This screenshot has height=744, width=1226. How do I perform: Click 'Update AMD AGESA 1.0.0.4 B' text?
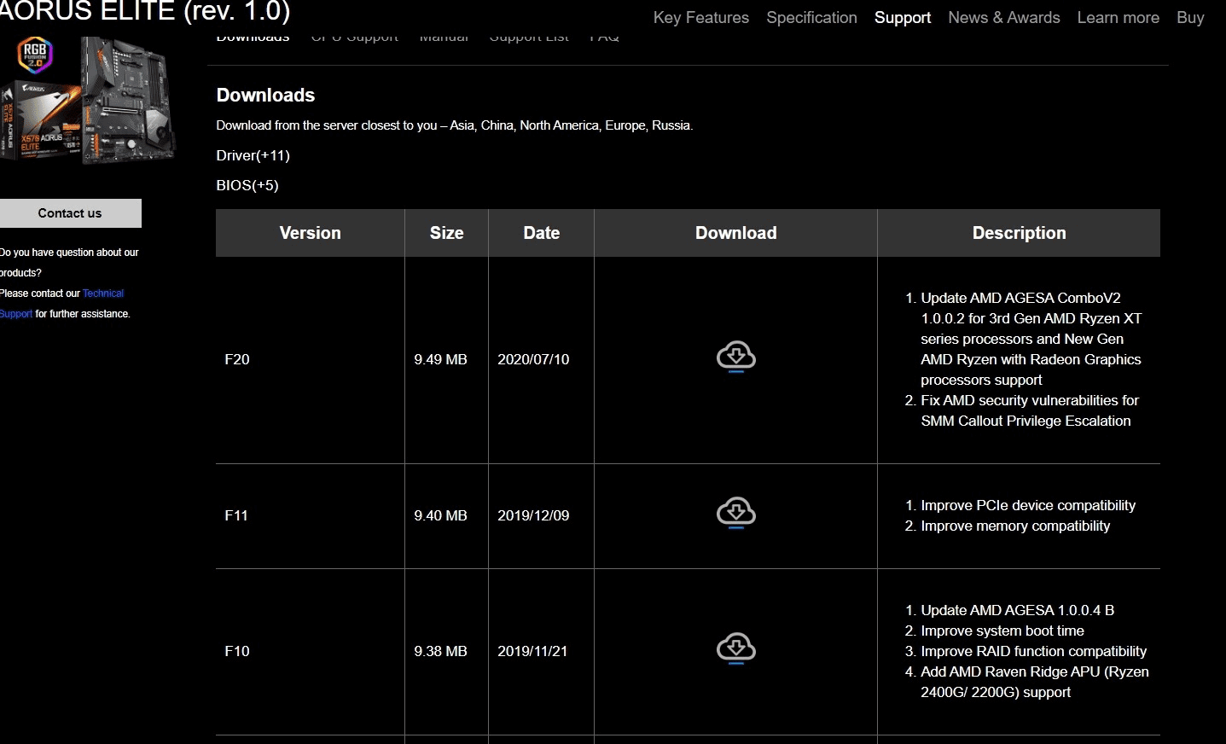click(x=1018, y=610)
